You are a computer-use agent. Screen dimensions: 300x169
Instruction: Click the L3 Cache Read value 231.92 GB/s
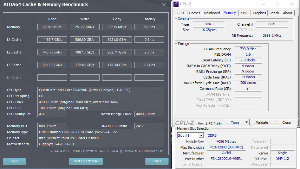(x=52, y=65)
